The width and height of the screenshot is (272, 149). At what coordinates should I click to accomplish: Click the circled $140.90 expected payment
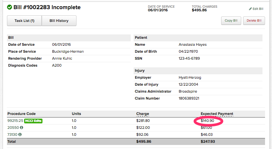pos(208,120)
